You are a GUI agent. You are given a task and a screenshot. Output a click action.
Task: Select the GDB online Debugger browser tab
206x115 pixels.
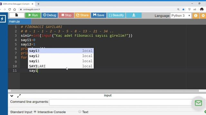(16, 4)
